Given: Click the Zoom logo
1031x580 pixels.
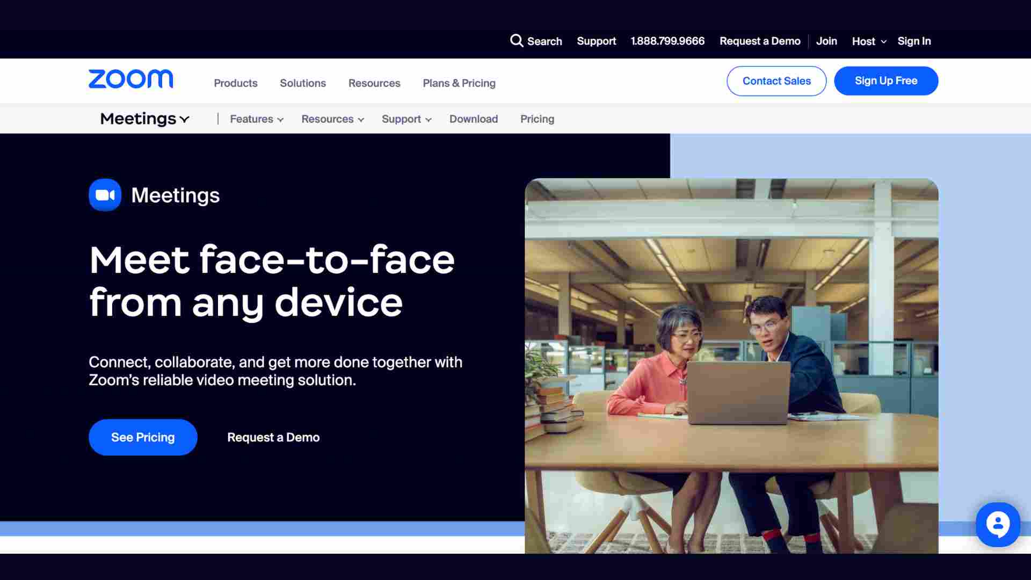Looking at the screenshot, I should (130, 79).
